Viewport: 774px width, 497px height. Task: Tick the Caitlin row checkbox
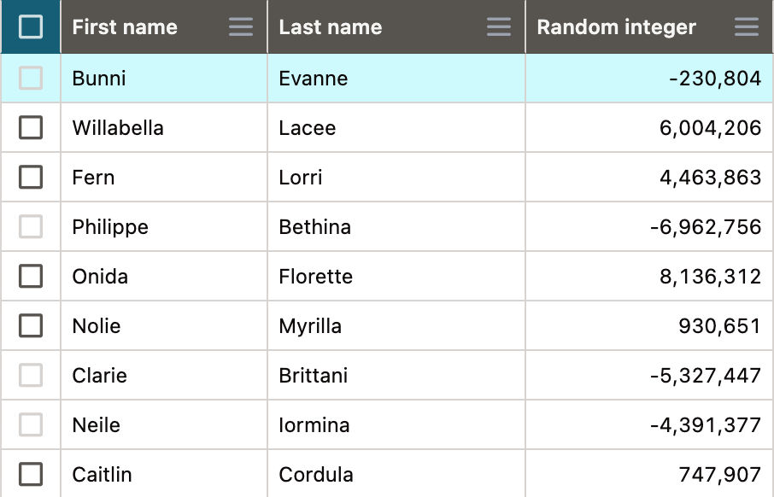[31, 474]
